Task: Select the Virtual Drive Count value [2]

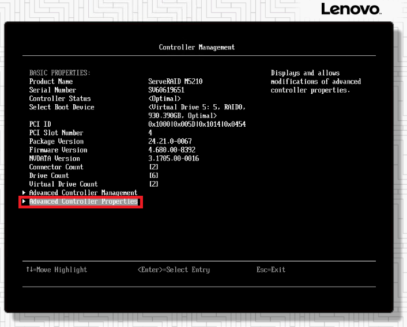Action: point(153,184)
